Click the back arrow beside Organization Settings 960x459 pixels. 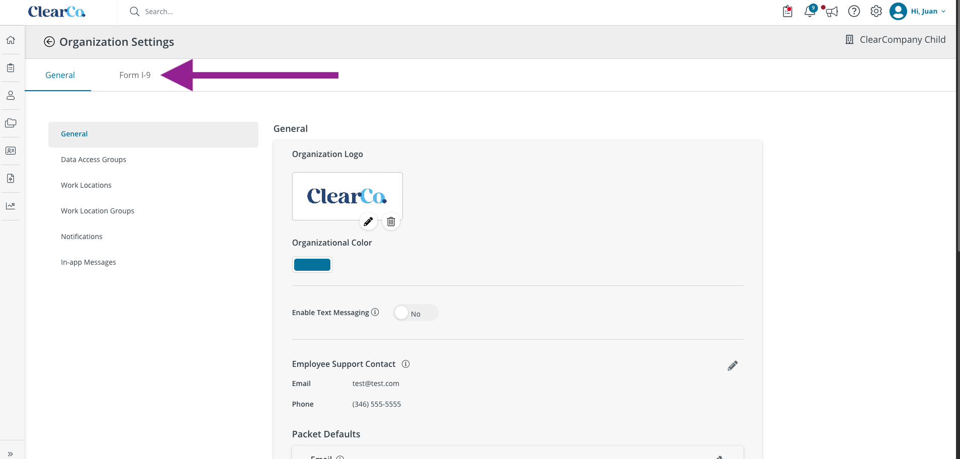49,42
